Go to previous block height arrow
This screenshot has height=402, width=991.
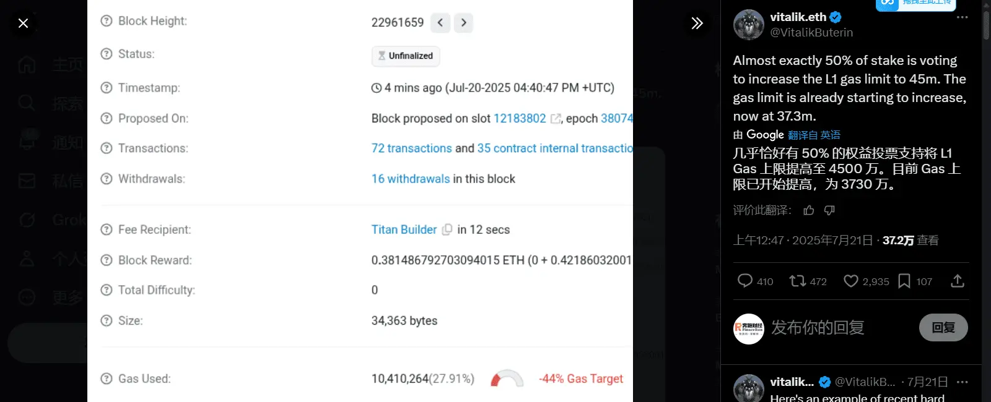point(440,23)
